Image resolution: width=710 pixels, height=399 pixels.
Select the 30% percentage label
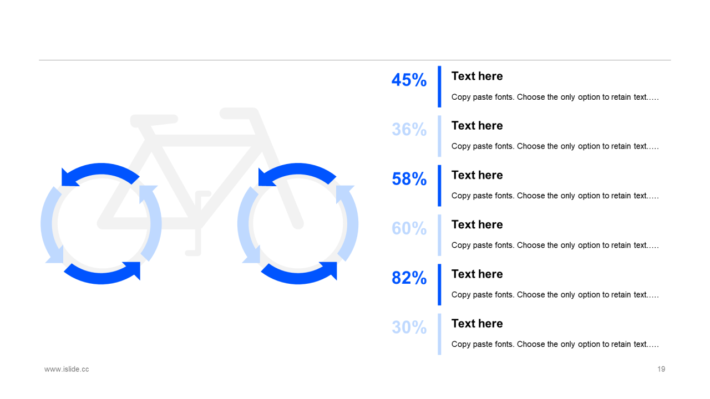pos(409,327)
